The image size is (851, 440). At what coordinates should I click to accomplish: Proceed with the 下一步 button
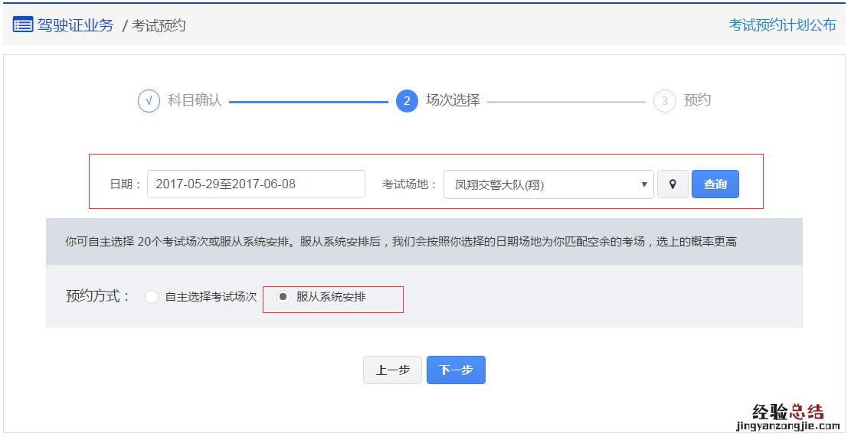456,370
